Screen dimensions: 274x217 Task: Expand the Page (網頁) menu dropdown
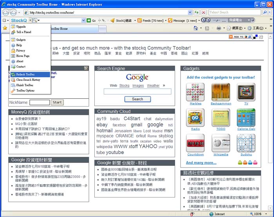click(x=245, y=28)
